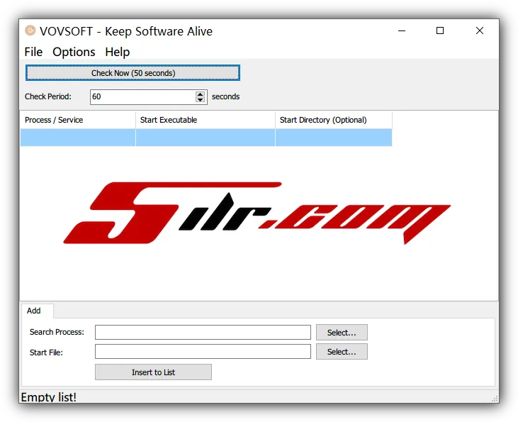Click Check Now (50 seconds) button

[133, 73]
